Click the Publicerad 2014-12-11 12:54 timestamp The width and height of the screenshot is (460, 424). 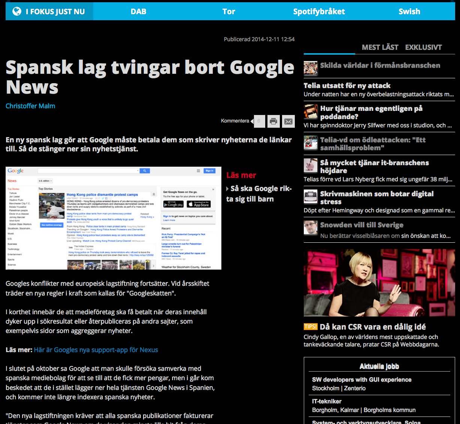[259, 39]
